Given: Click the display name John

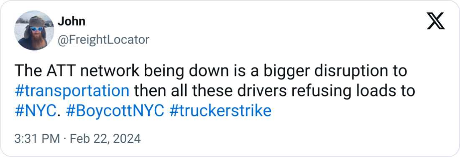Looking at the screenshot, I should coord(71,21).
